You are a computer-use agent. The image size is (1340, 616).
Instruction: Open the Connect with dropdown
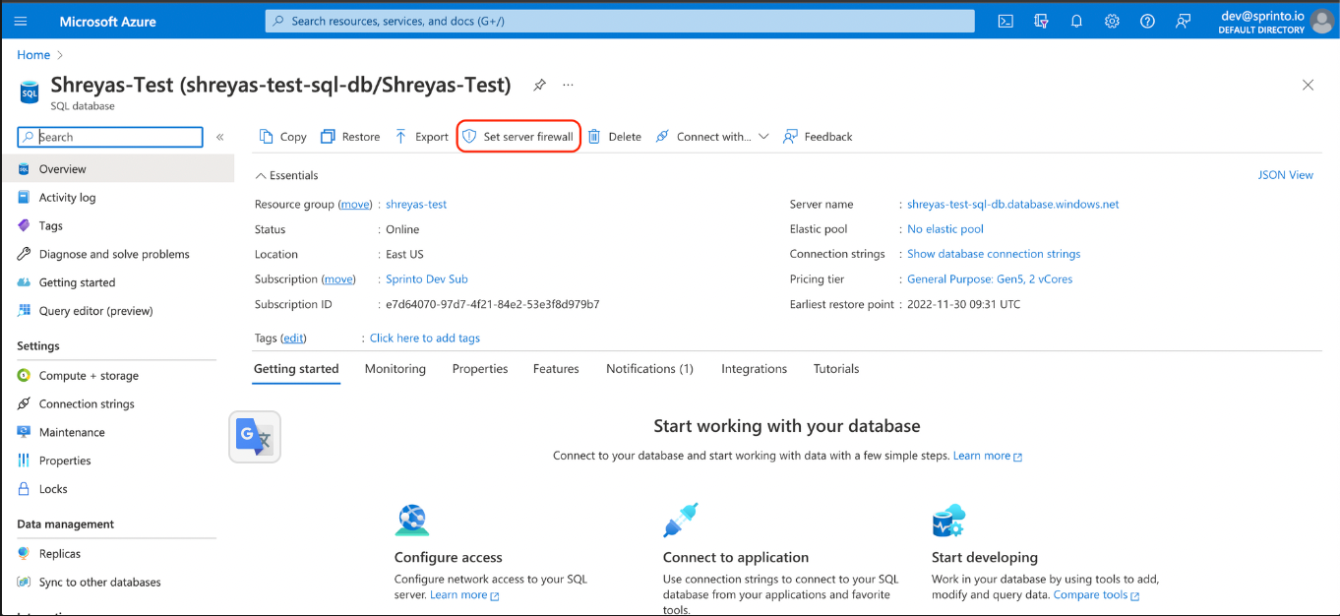pos(712,137)
